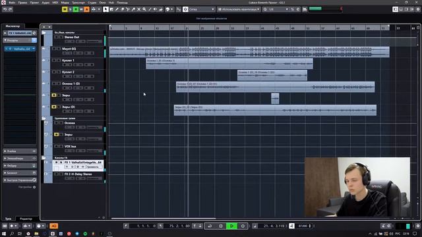This screenshot has height=237, width=422.
Task: Open the Аудио menu
Action: coord(45,3)
